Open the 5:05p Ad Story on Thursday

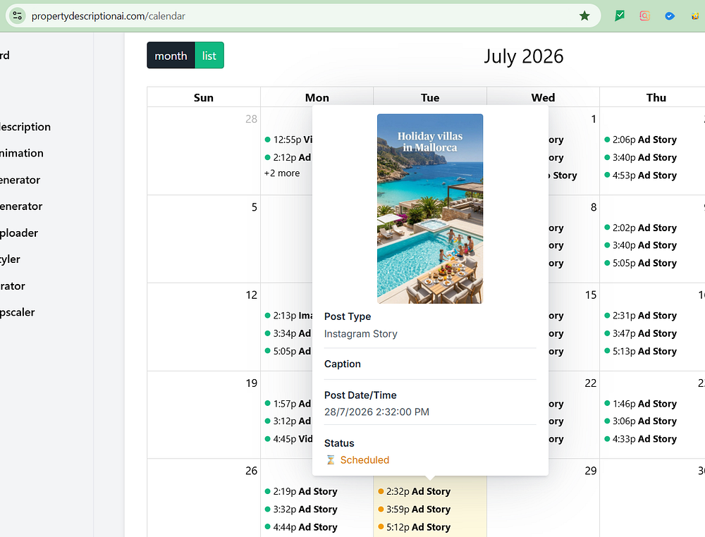coord(641,263)
